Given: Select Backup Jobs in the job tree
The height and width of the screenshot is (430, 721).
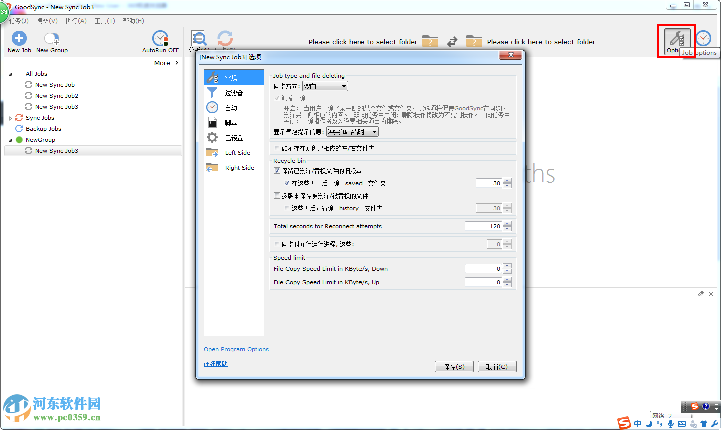Looking at the screenshot, I should point(43,129).
